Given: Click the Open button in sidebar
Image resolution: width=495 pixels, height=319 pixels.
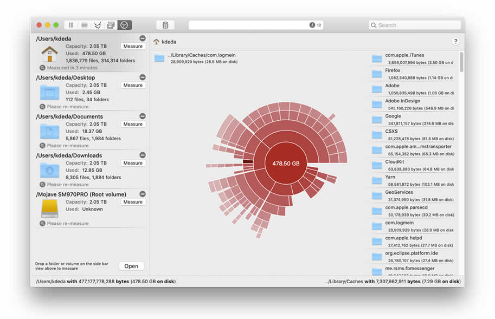Looking at the screenshot, I should tap(131, 266).
